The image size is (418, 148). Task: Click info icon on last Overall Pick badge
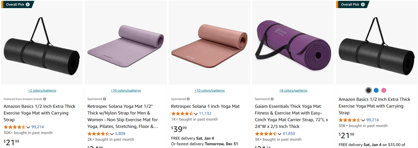point(363,5)
